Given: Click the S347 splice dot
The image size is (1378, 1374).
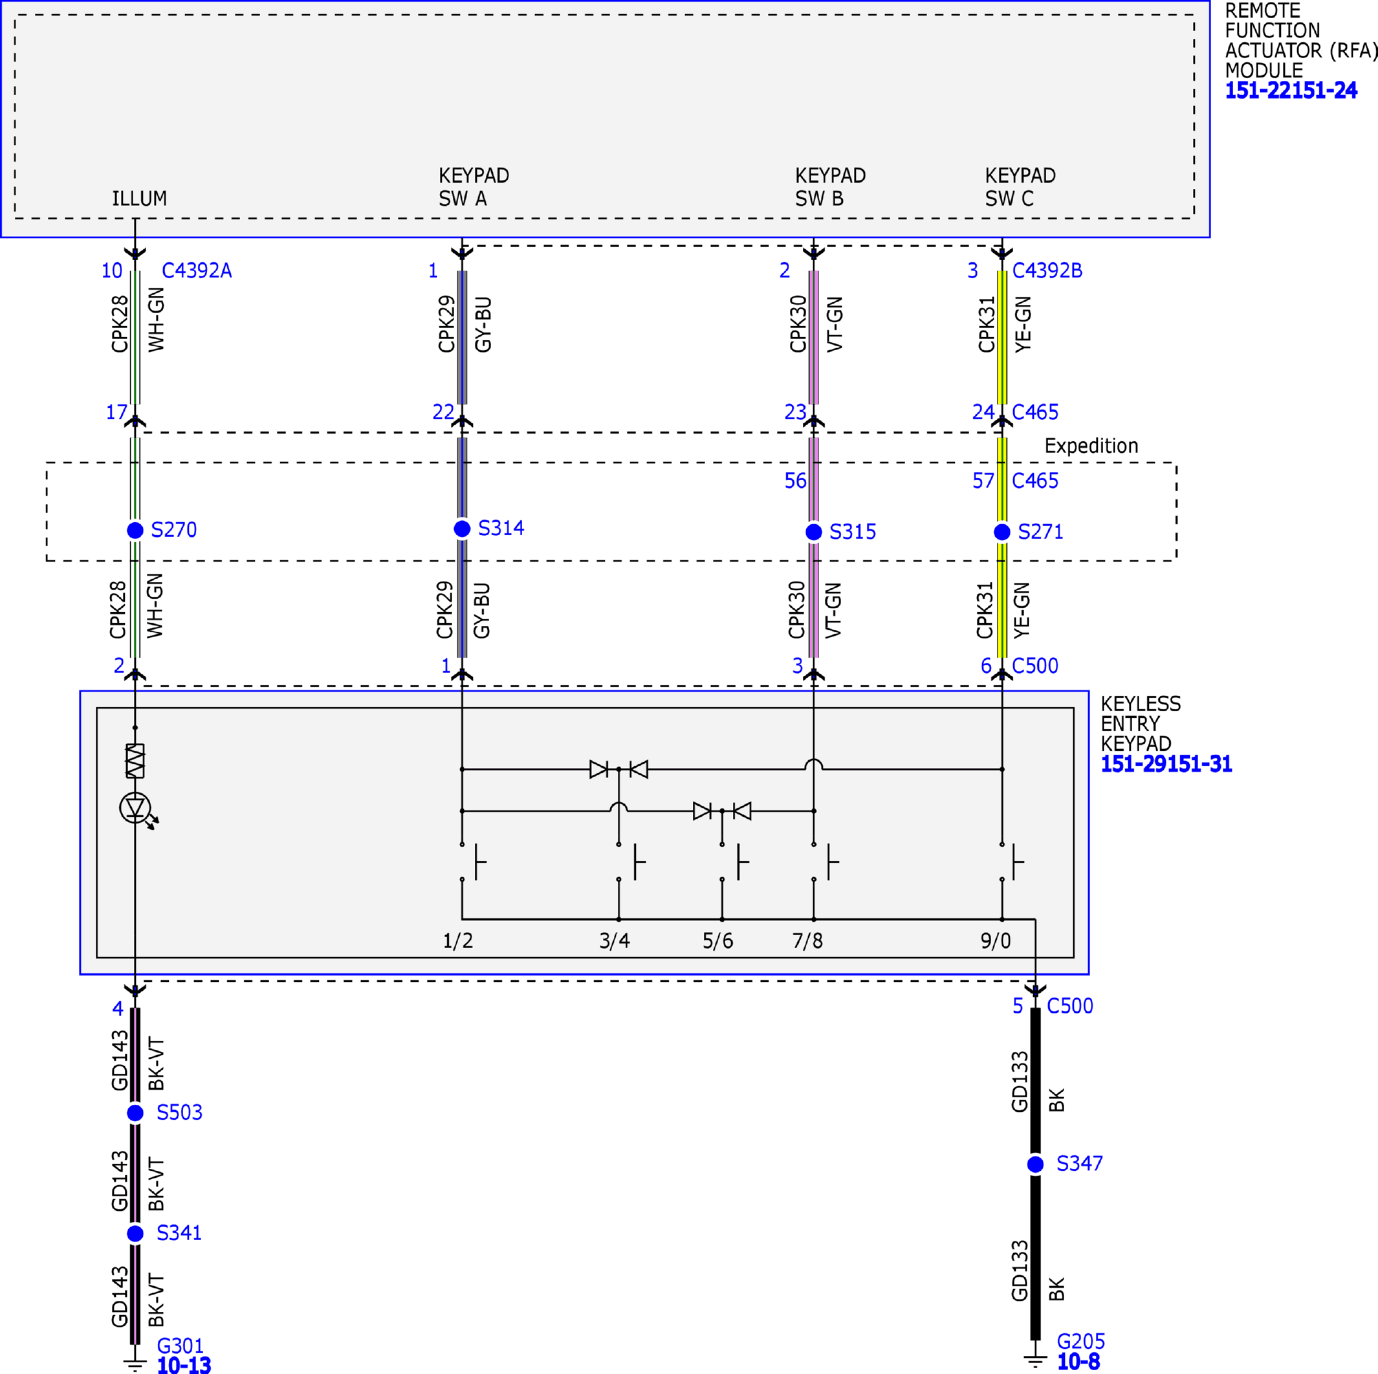Looking at the screenshot, I should [x=1036, y=1164].
